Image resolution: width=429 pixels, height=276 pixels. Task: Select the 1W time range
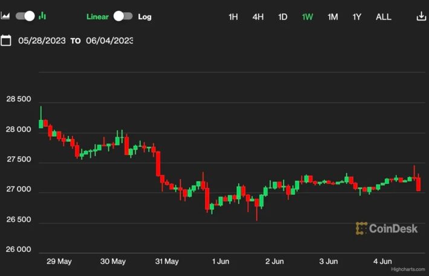coord(308,17)
